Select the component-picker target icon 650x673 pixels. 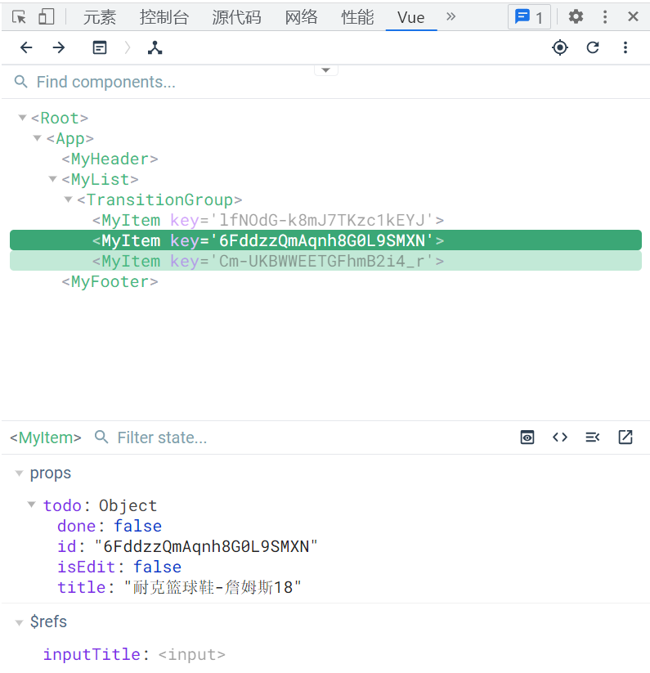click(x=559, y=47)
